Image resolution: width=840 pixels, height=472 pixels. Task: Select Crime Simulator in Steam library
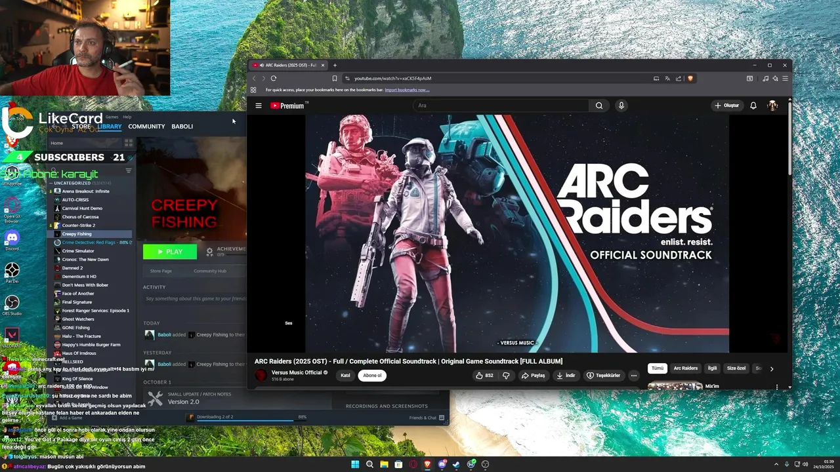pos(77,251)
